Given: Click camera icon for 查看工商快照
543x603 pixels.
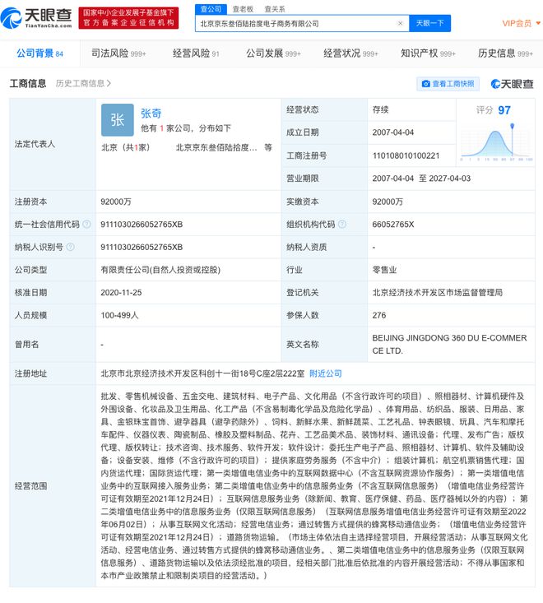Looking at the screenshot, I should click(426, 84).
